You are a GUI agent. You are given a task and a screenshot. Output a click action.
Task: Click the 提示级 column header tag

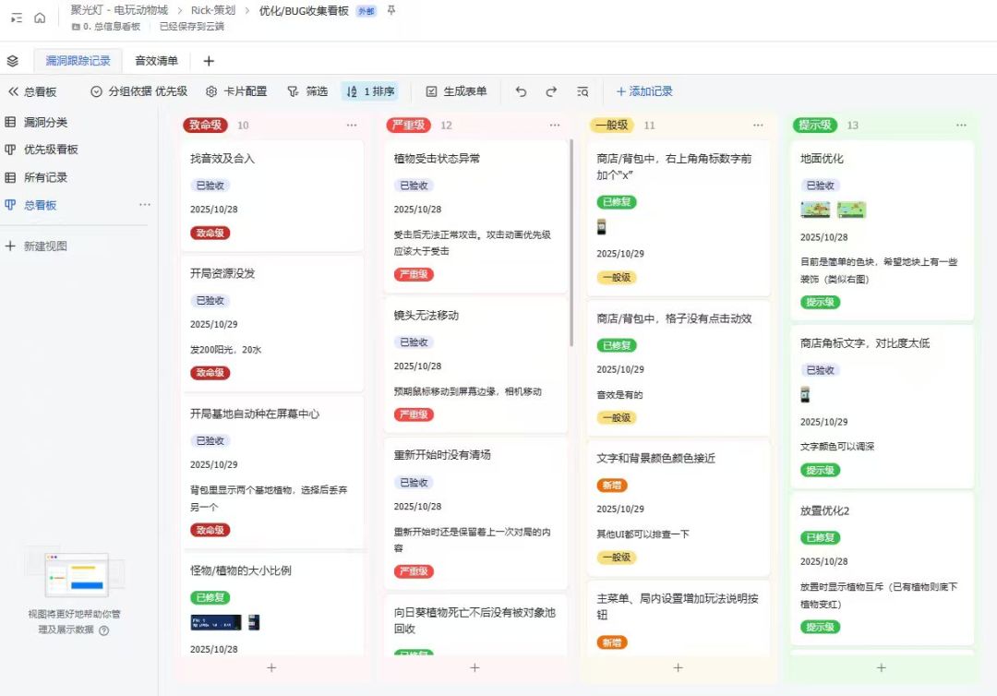coord(815,126)
